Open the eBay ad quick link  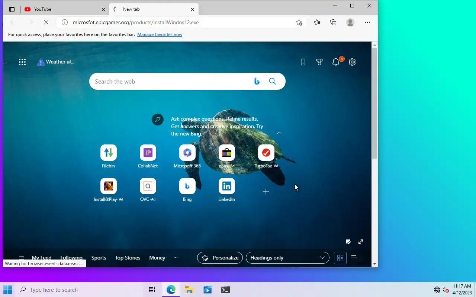point(227,156)
